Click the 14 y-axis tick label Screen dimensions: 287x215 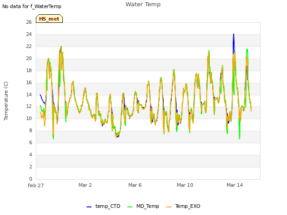pos(29,95)
